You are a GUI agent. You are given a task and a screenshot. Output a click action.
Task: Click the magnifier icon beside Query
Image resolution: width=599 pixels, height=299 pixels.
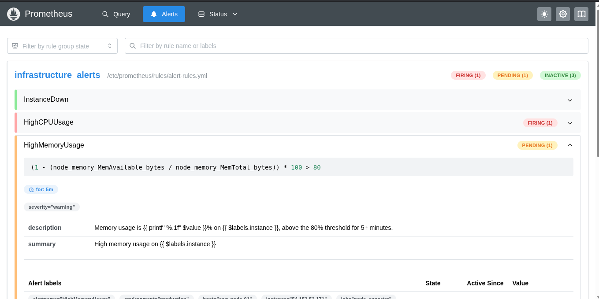[x=105, y=14]
